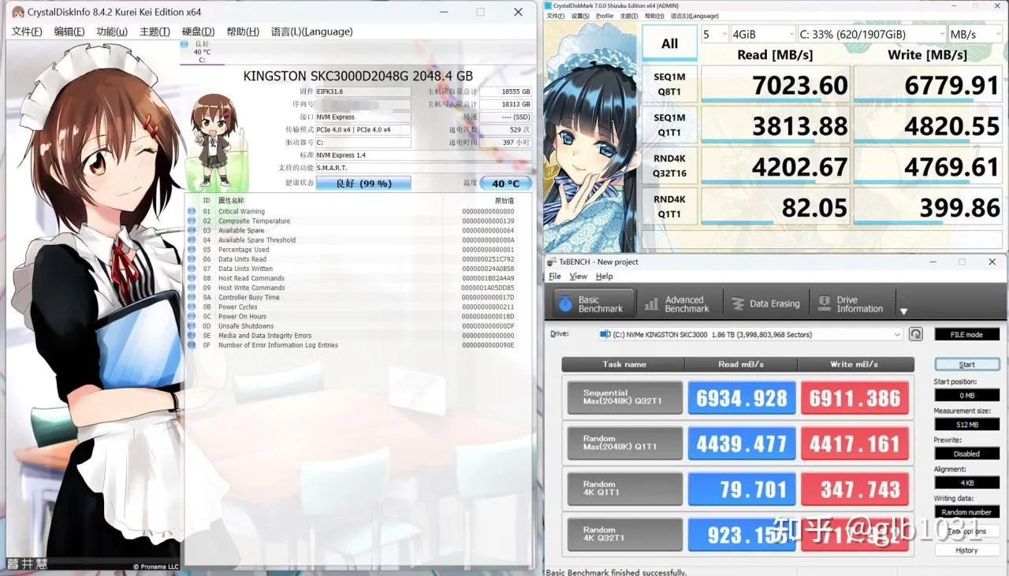Screen dimensions: 1009x576
Task: Open the MB/s unit dropdown in CrystalDiskMark
Action: (x=974, y=34)
